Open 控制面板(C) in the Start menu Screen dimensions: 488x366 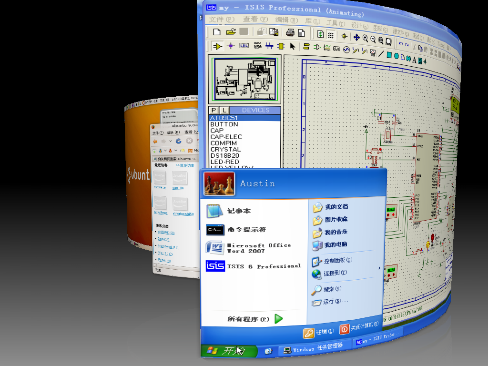pos(332,261)
